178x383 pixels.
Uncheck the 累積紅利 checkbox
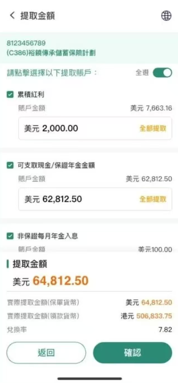pos(10,95)
